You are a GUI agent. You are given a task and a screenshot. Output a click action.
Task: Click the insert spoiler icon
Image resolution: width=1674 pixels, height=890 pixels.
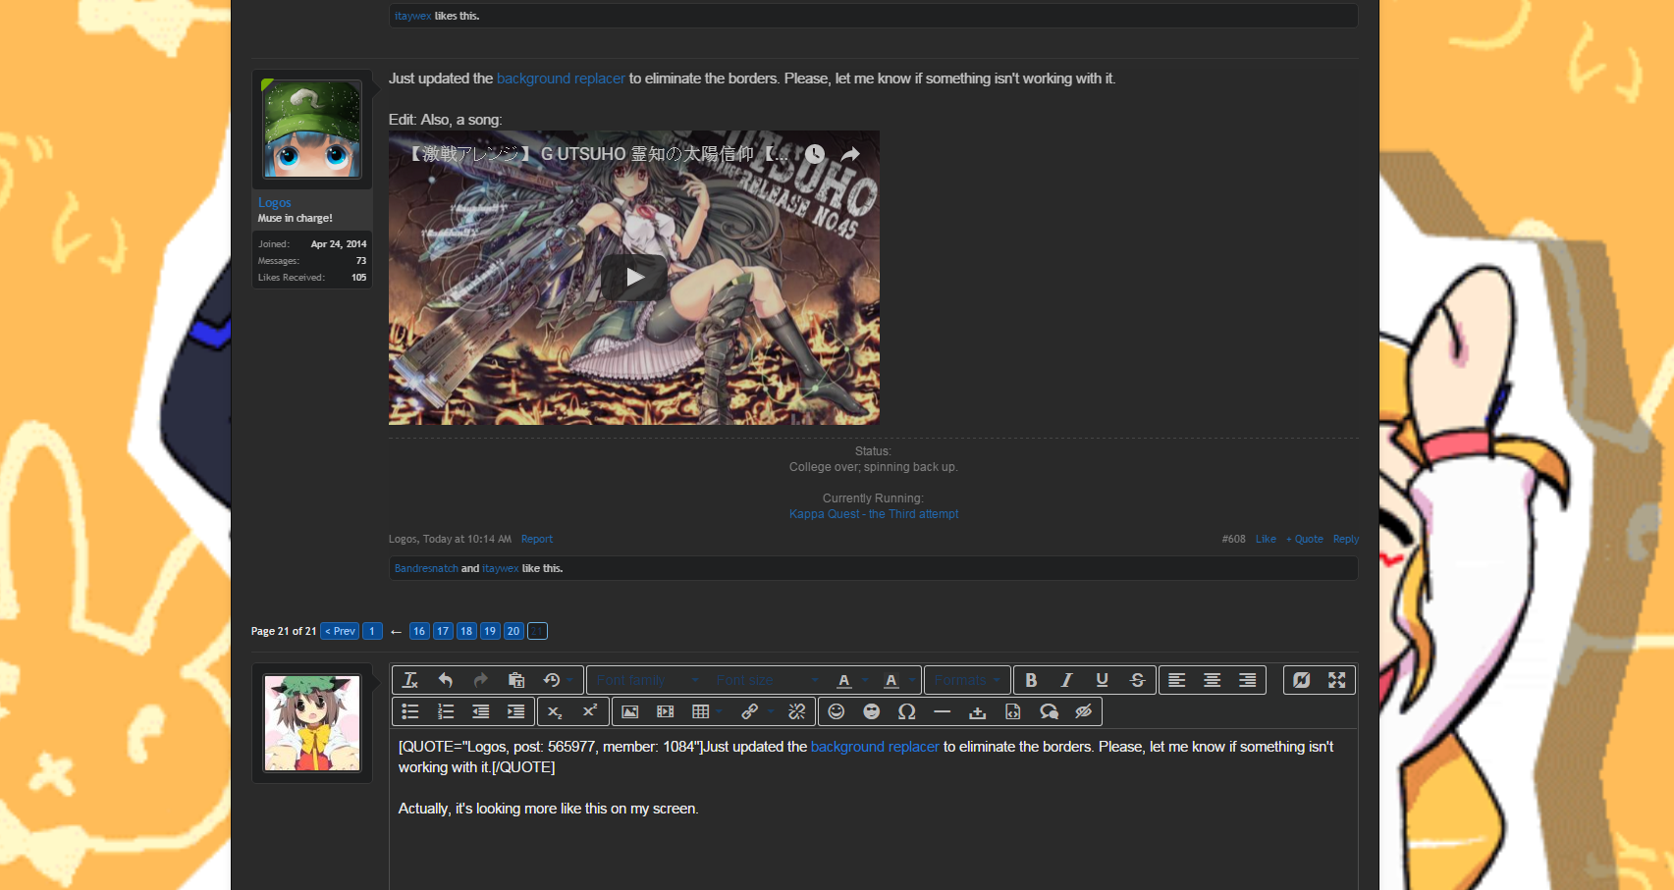tap(1084, 711)
